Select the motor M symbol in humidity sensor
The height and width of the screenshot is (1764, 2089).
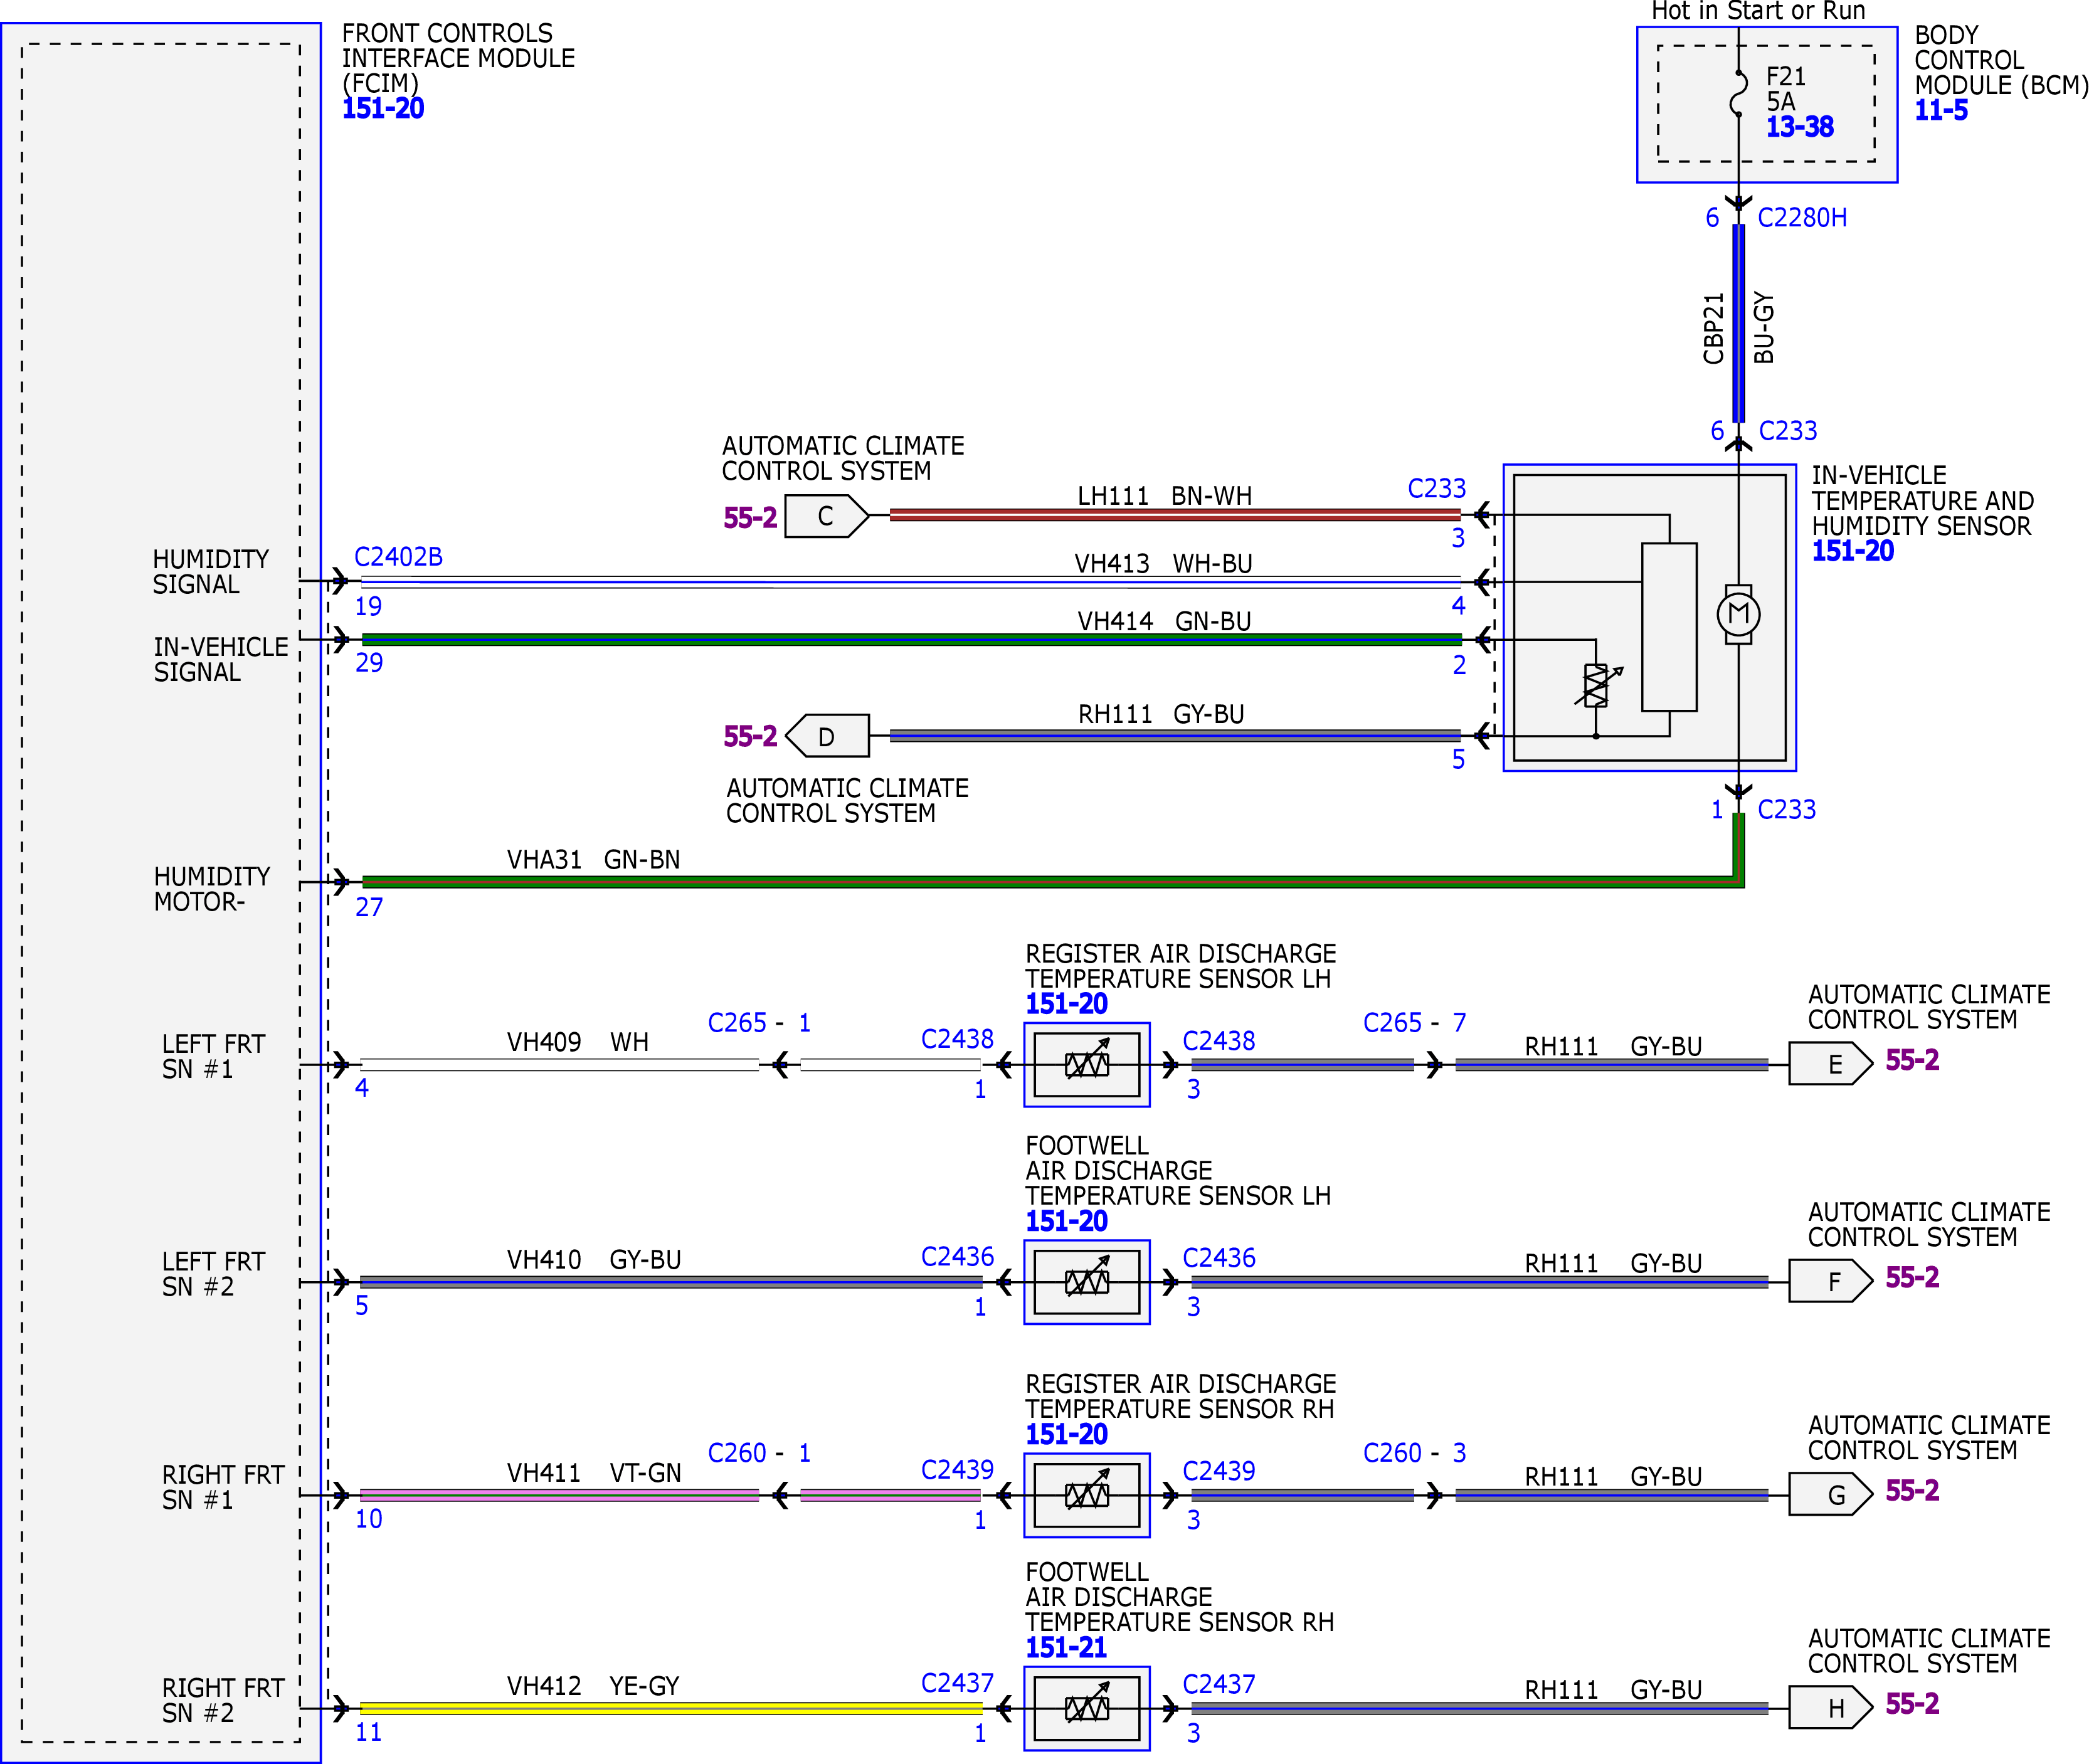(1738, 613)
